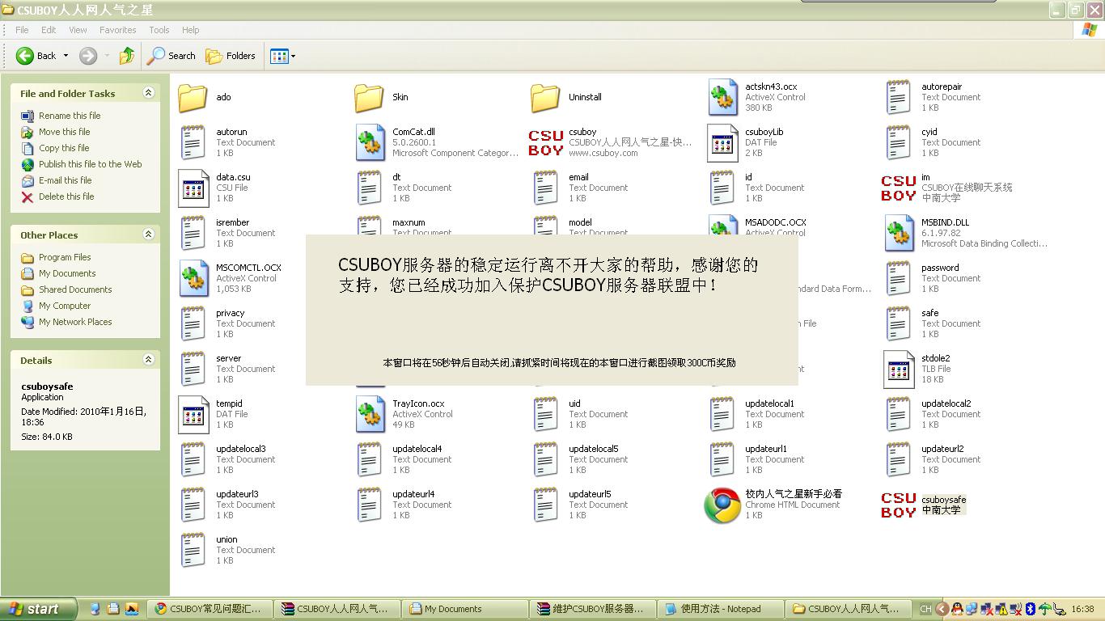Open the File menu

23,30
